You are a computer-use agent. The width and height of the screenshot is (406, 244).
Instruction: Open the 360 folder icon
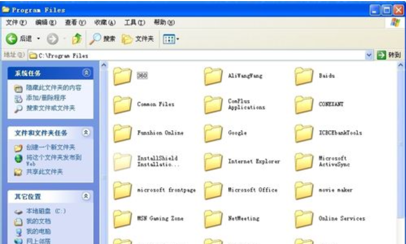(x=123, y=76)
